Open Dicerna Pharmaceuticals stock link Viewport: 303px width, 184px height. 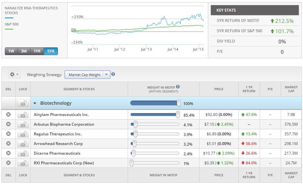57,153
